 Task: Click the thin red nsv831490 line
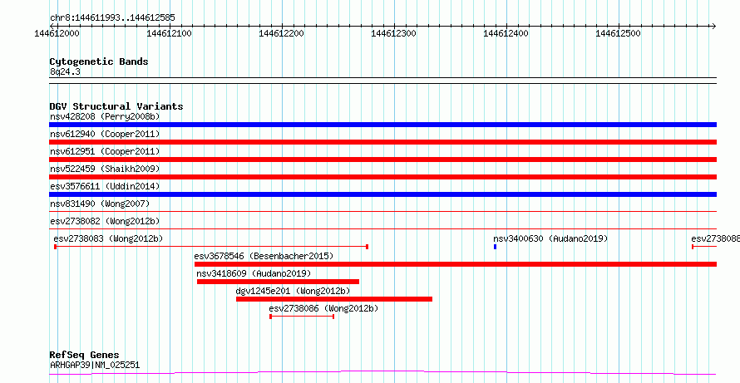[382, 212]
